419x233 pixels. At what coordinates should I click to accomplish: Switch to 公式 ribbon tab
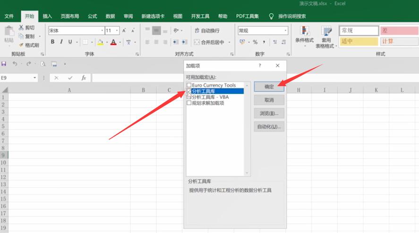[x=92, y=16]
